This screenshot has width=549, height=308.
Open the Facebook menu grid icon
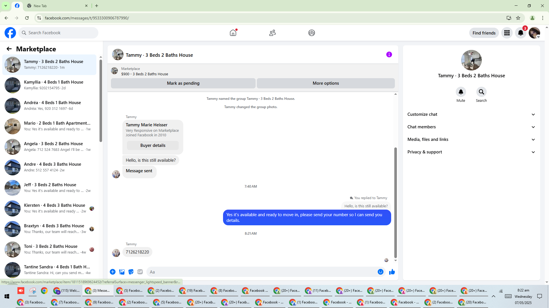507,33
